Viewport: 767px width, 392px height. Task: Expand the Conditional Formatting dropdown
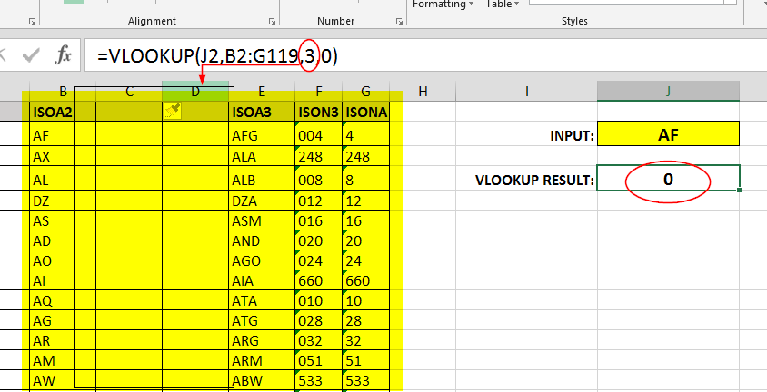click(471, 5)
